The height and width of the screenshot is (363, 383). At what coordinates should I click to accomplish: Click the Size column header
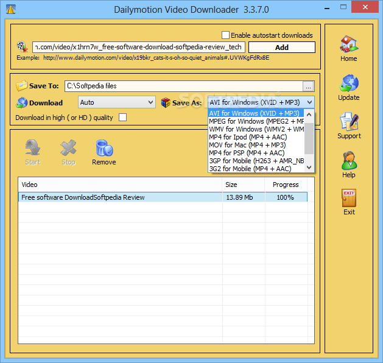pos(244,185)
